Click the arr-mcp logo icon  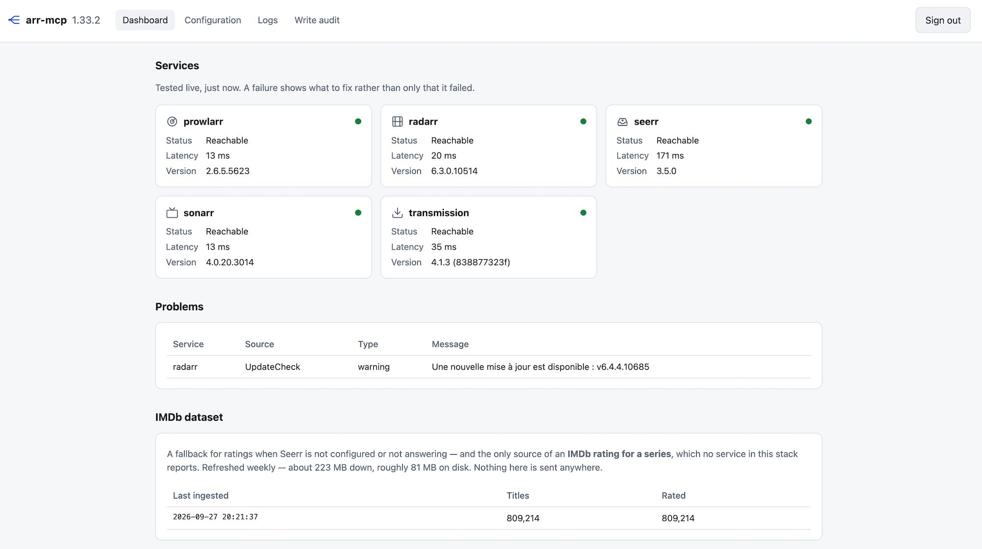coord(14,20)
